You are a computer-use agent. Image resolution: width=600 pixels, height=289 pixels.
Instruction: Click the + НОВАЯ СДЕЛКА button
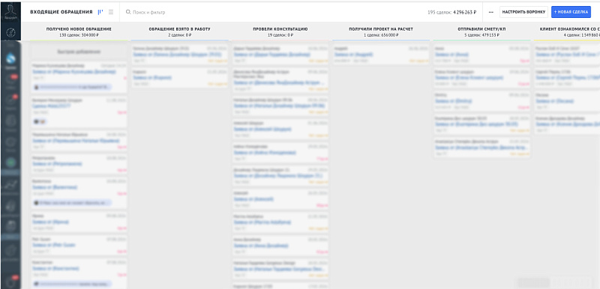point(571,12)
